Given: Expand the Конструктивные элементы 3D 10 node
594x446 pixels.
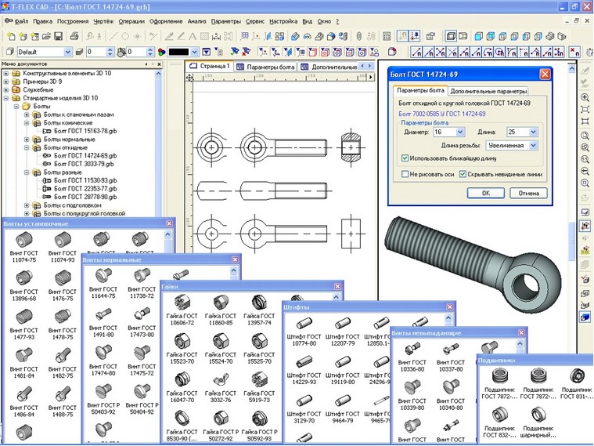Looking at the screenshot, I should pos(6,73).
